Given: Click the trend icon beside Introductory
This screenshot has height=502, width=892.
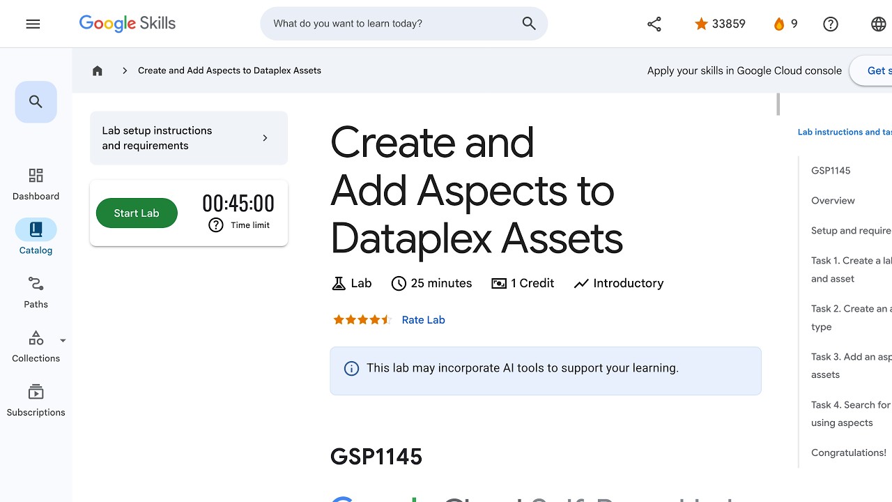Looking at the screenshot, I should [x=581, y=283].
